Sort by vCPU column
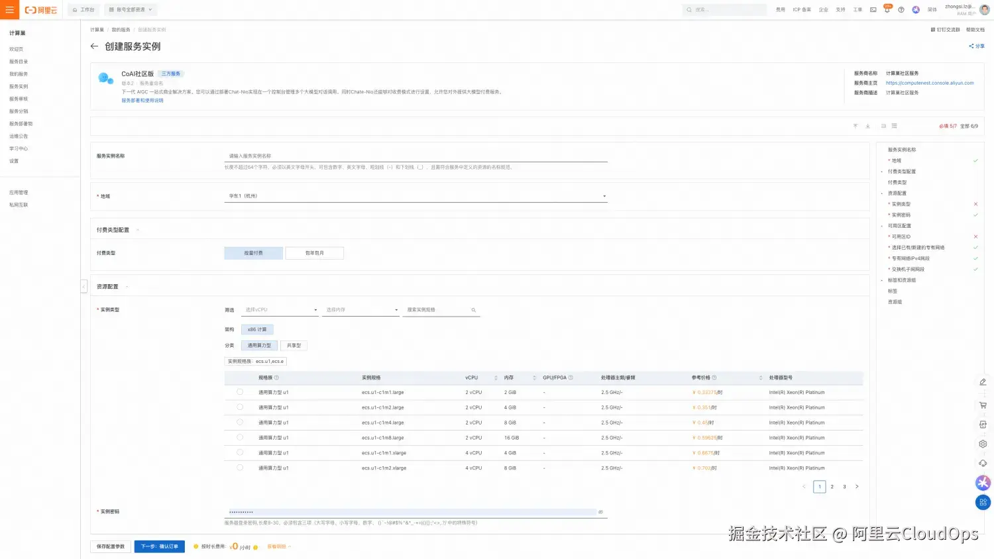Screen dimensions: 994x559 (496, 378)
